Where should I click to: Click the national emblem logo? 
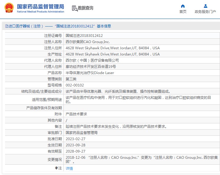coord(9,8)
